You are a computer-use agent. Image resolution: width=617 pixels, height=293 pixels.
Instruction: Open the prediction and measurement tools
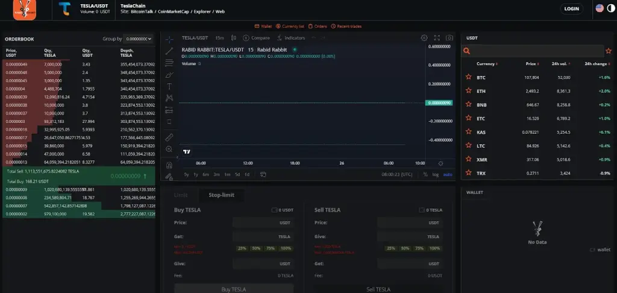coord(169,110)
